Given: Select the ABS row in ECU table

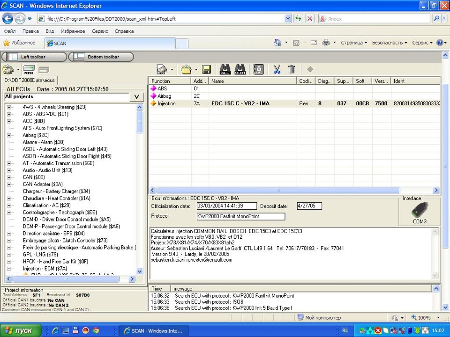Looking at the screenshot, I should (x=294, y=88).
